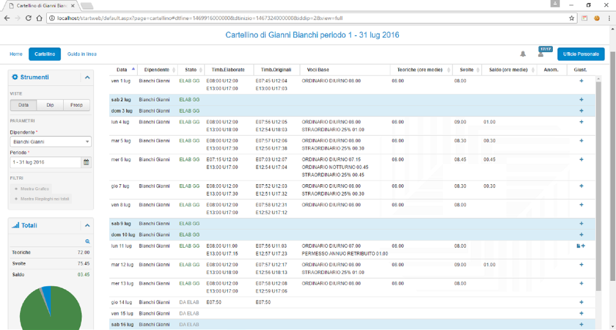Collapse the Strumenti panel
The height and width of the screenshot is (330, 616).
pos(87,77)
